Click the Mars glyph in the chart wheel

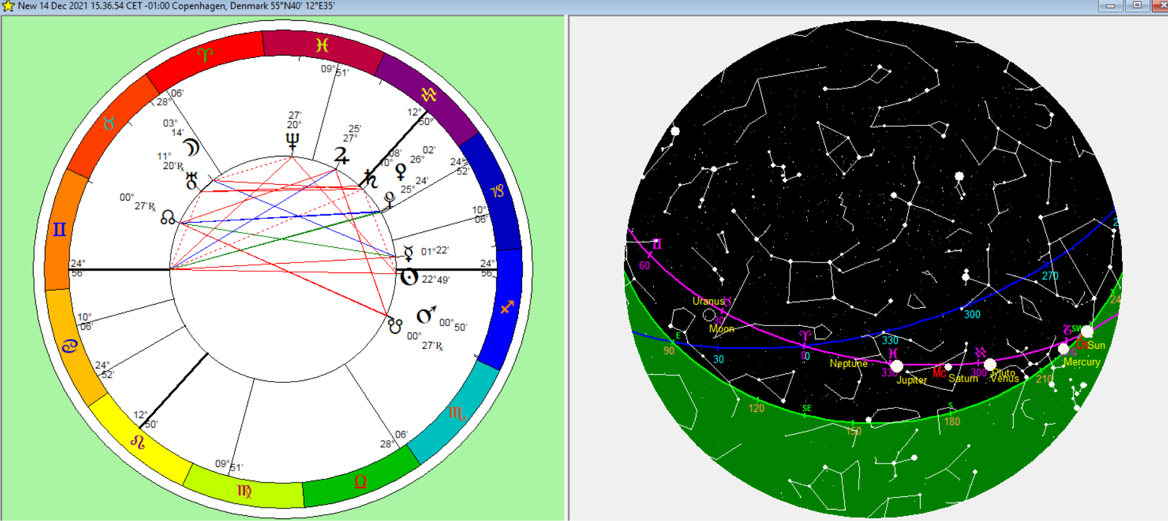point(426,315)
